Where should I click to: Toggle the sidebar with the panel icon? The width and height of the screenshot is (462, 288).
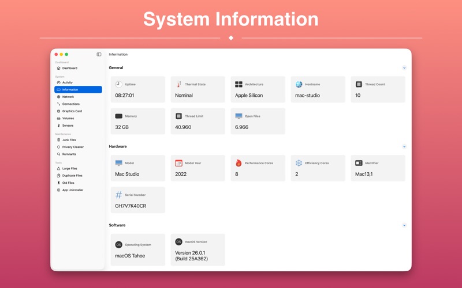99,54
